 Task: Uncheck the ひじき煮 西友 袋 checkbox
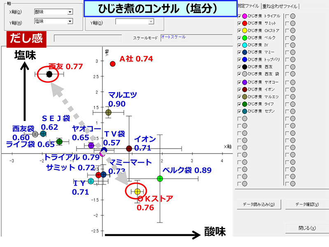[x=239, y=74]
